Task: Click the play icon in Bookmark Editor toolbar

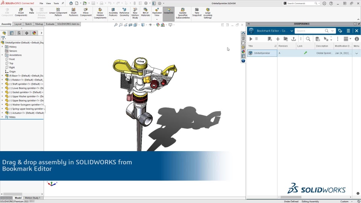Action: (x=251, y=39)
